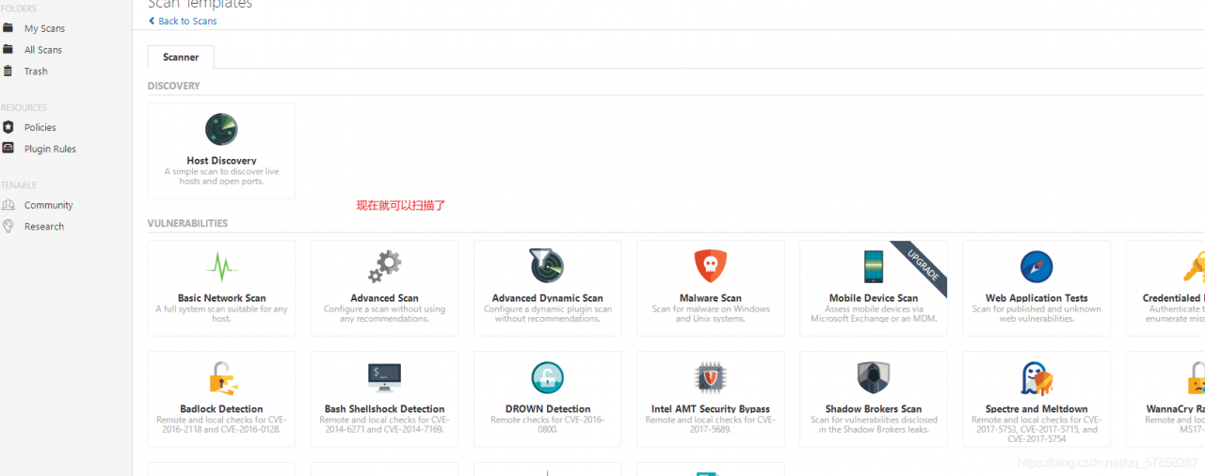Click the Host Discovery description text
Viewport: 1205px width, 476px height.
point(221,177)
